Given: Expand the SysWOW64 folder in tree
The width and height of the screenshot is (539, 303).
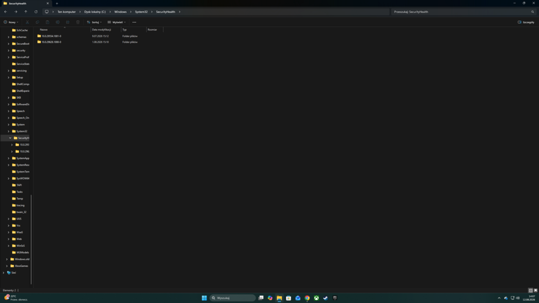Looking at the screenshot, I should [x=9, y=178].
